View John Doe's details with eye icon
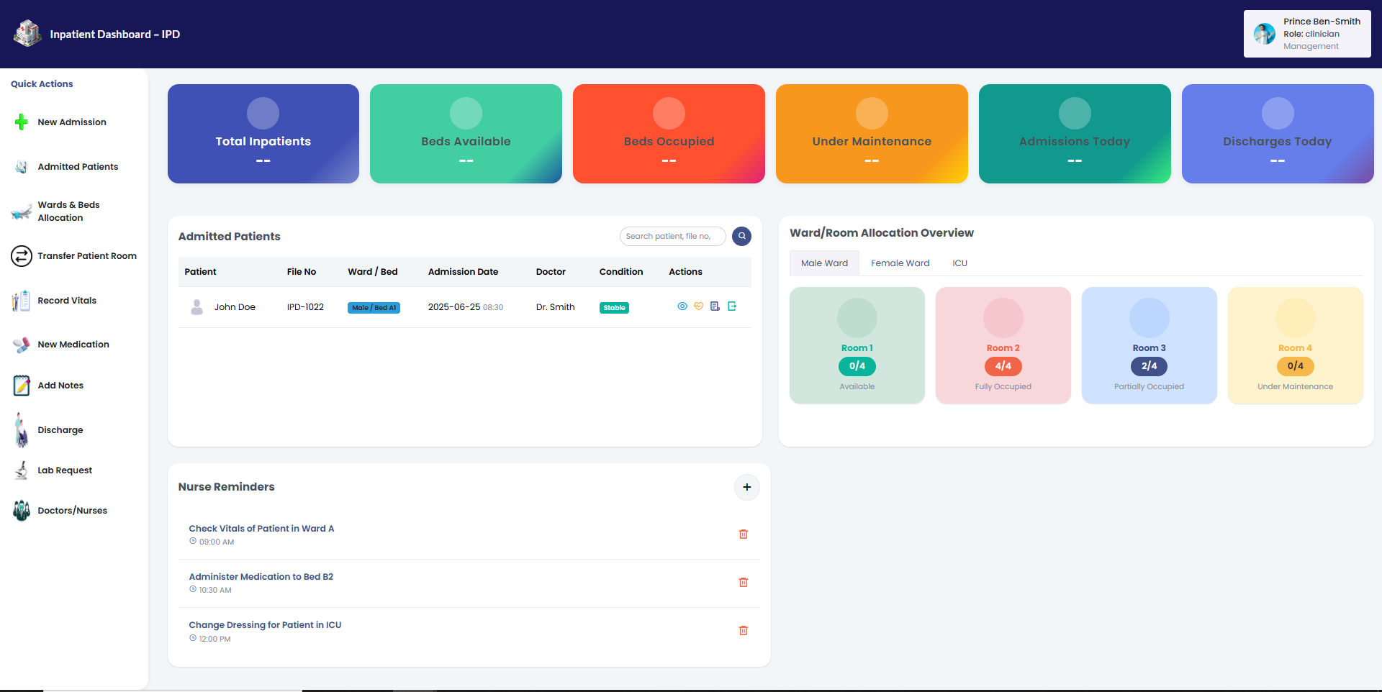This screenshot has height=692, width=1382. coord(682,306)
